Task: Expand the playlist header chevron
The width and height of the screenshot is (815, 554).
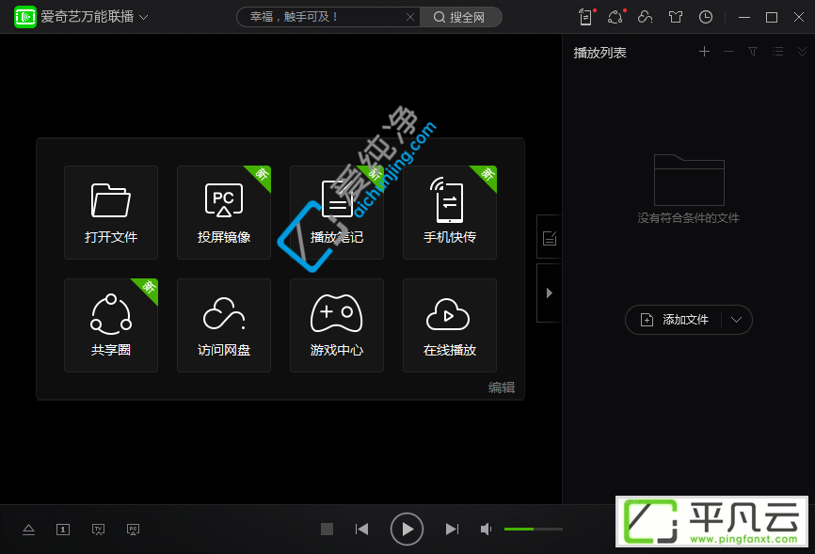Action: tap(802, 52)
